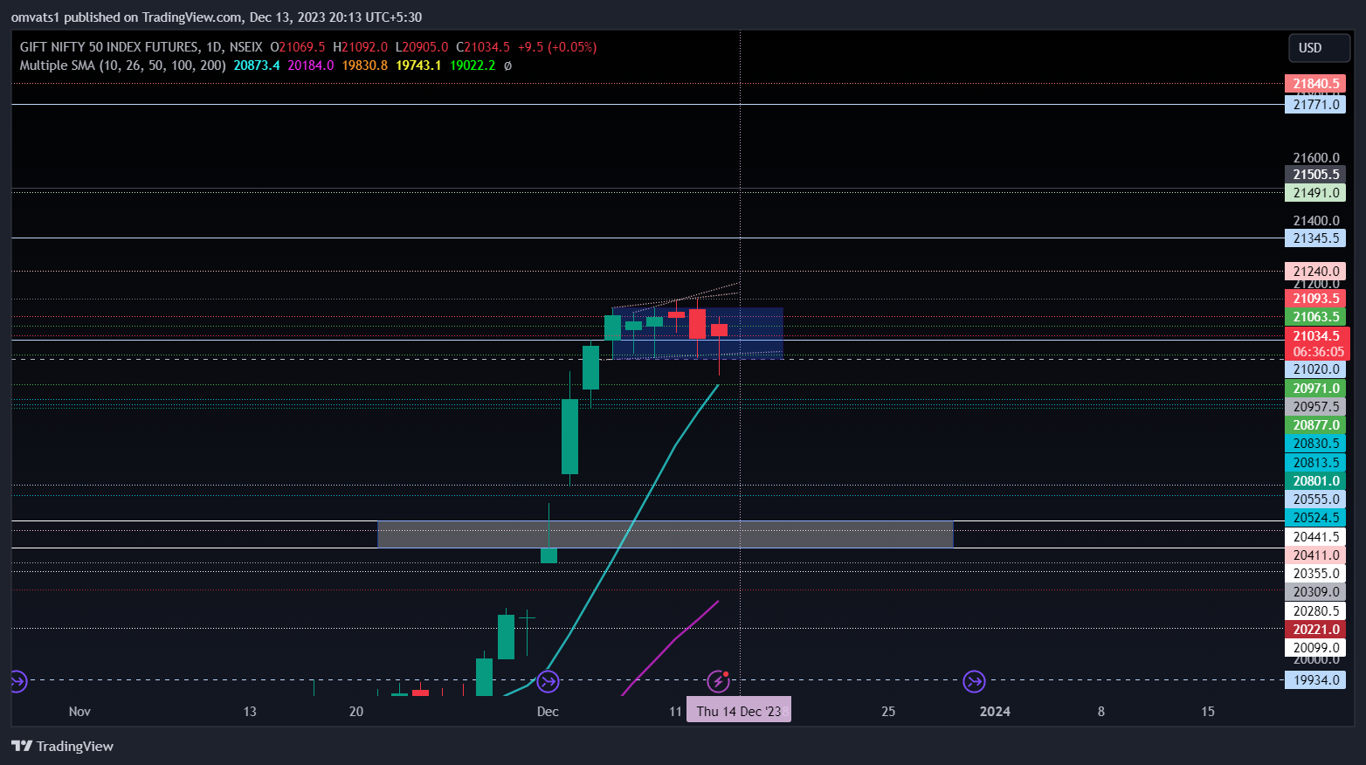Click the NSEIX exchange label
The width and height of the screenshot is (1366, 765).
point(245,47)
